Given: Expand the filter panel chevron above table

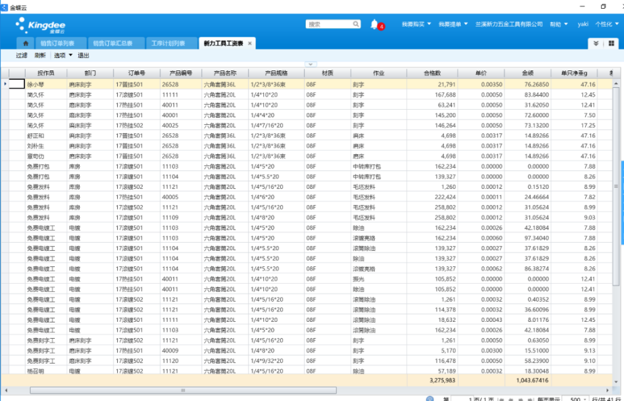Looking at the screenshot, I should coord(311,64).
